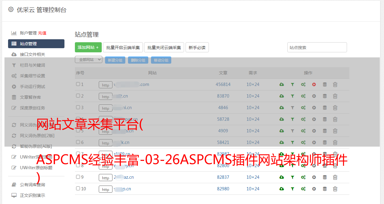Open 账户管理 in the sidebar

coord(28,33)
